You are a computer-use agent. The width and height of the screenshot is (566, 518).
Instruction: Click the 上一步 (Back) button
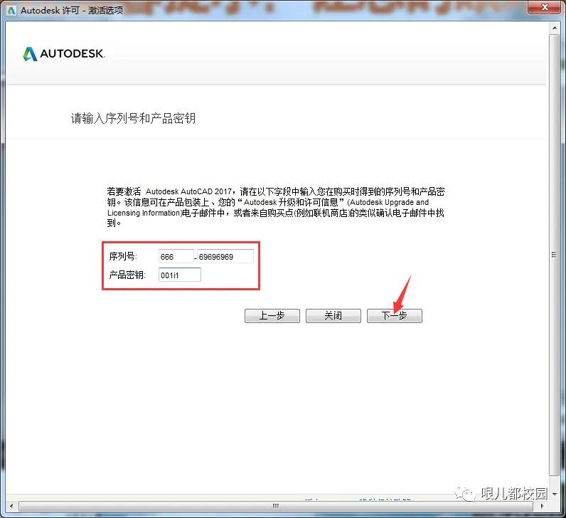272,316
